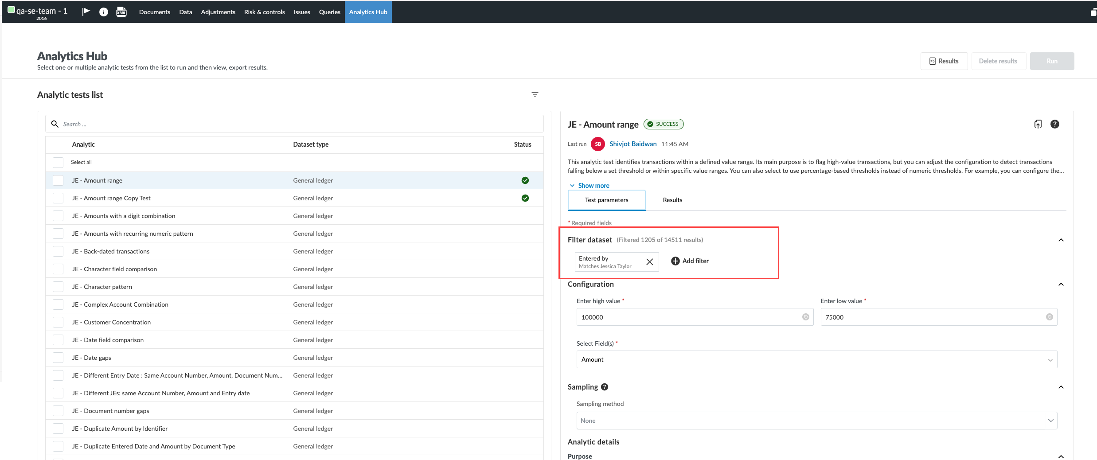
Task: Check JE - Amount range Copy Test checkbox
Action: pyautogui.click(x=58, y=198)
